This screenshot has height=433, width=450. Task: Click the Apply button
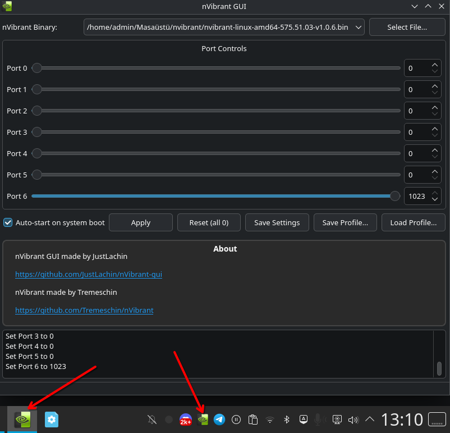[x=141, y=222]
